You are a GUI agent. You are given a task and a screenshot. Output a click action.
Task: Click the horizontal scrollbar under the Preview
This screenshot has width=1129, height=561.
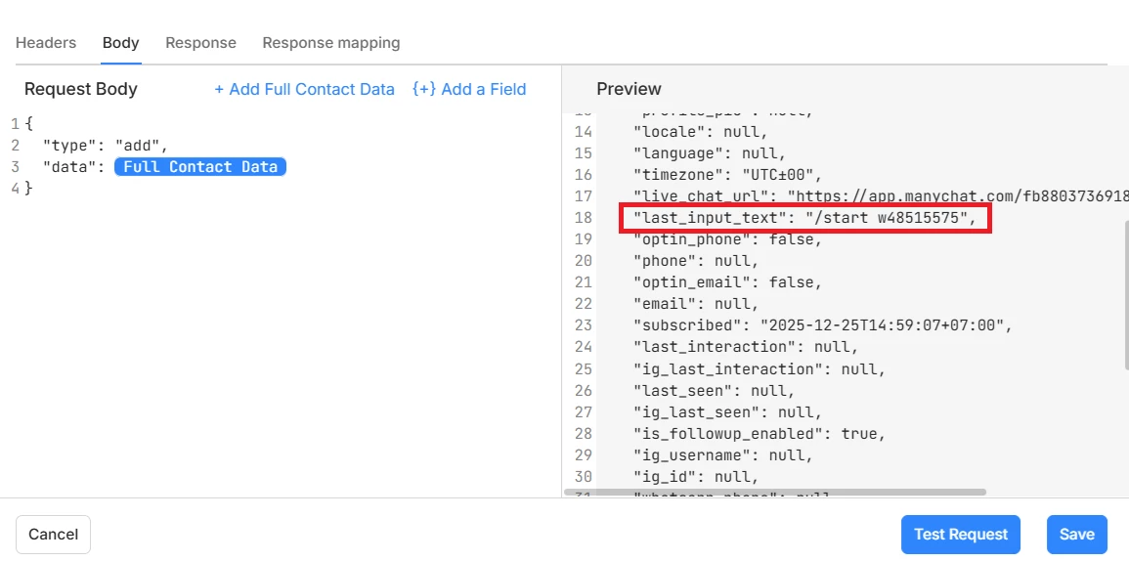774,492
